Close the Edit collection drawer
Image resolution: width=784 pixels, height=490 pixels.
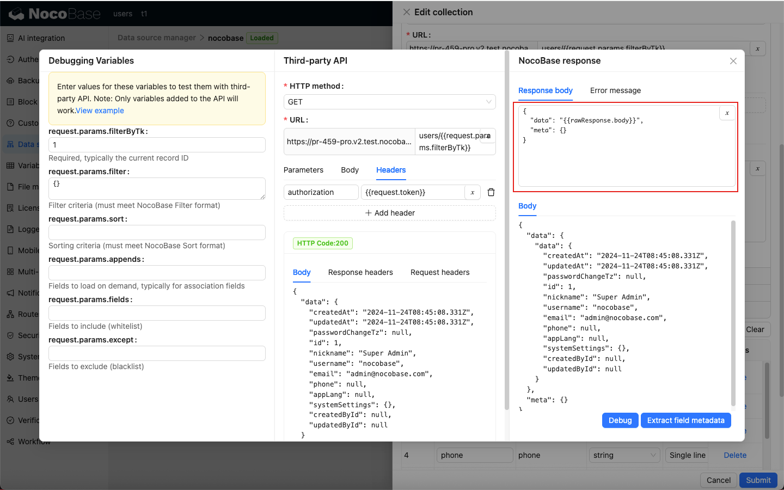(406, 12)
